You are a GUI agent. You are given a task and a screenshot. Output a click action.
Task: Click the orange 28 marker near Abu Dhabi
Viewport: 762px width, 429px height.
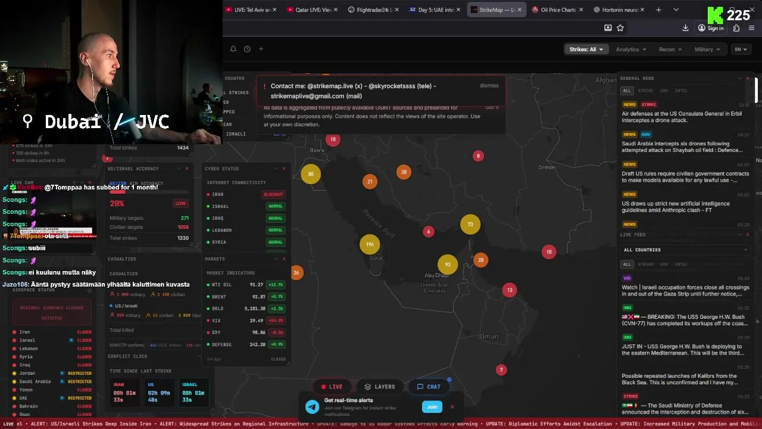(x=481, y=260)
